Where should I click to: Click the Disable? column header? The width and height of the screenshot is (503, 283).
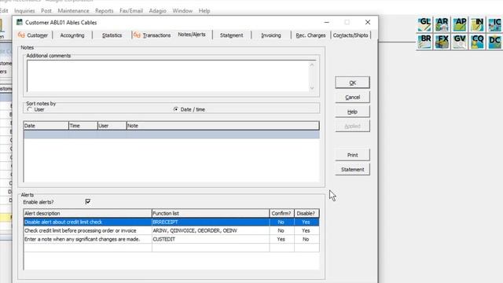pos(307,213)
